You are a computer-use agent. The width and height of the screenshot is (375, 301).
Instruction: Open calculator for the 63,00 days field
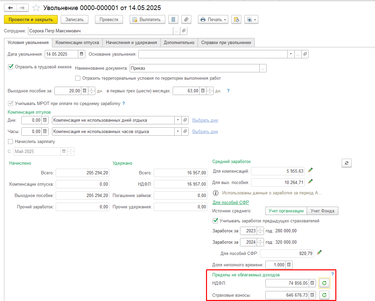point(203,91)
